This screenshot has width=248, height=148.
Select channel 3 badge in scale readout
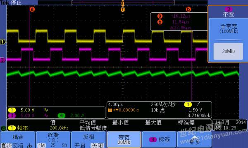pos(12,116)
